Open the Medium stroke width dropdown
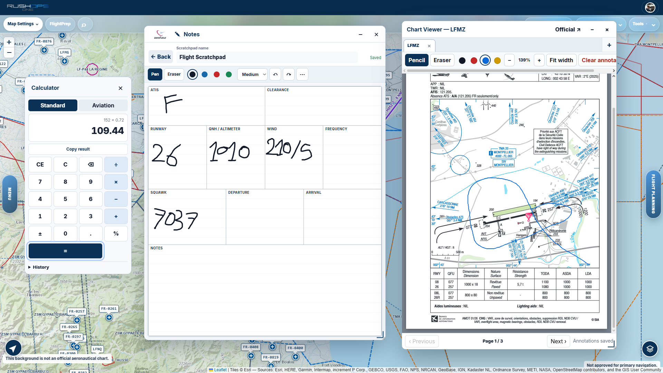Image resolution: width=663 pixels, height=373 pixels. click(x=252, y=74)
